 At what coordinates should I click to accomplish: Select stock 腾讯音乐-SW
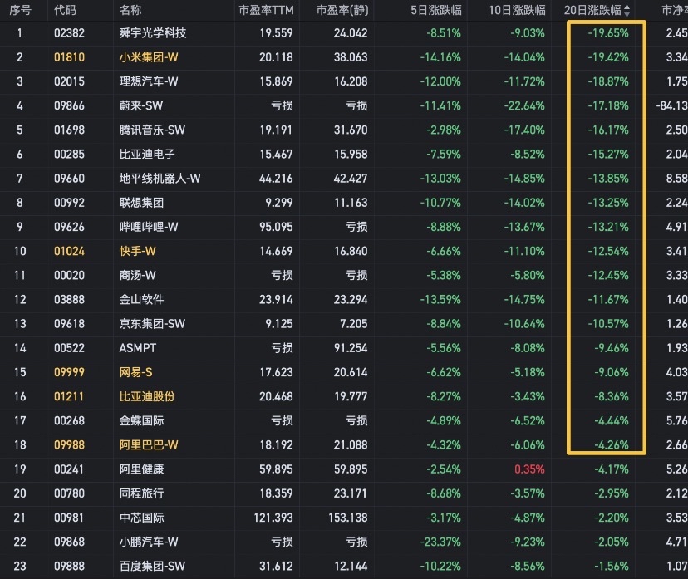pyautogui.click(x=152, y=130)
